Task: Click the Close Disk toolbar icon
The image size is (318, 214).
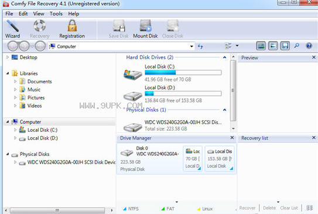Action: (x=173, y=26)
